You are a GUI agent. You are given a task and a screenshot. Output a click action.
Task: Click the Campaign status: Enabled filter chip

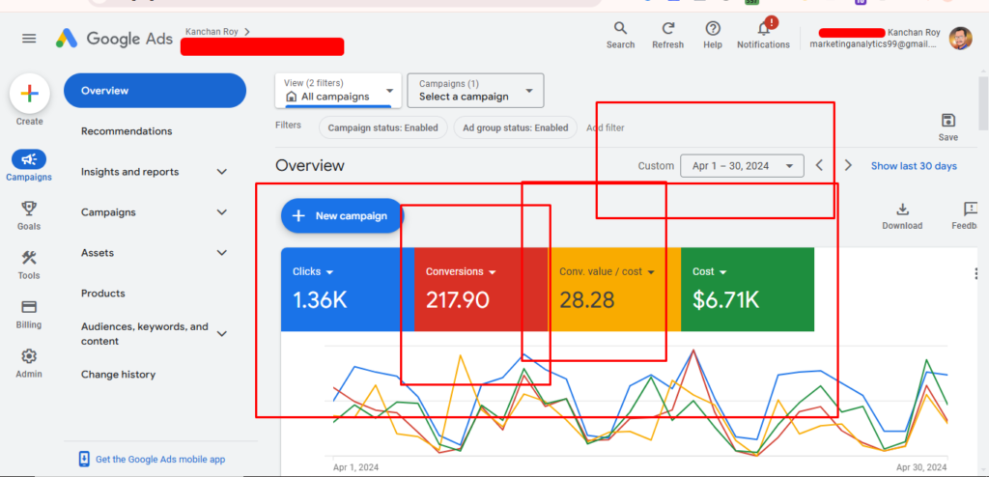coord(382,127)
